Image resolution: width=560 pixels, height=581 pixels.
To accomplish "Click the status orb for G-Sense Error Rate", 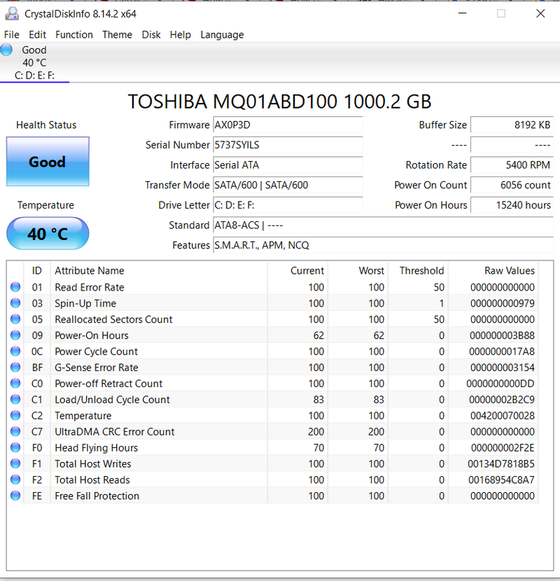I will pyautogui.click(x=15, y=367).
